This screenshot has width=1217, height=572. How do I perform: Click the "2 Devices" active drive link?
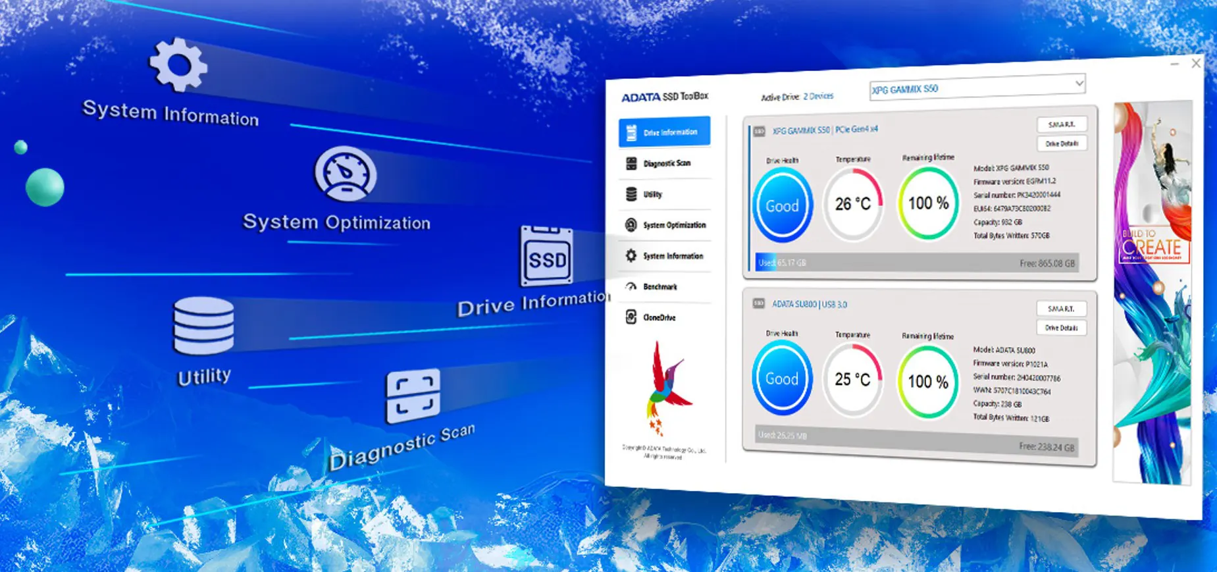click(x=818, y=96)
